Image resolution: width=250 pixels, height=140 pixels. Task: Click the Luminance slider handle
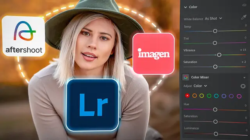pos(216,134)
